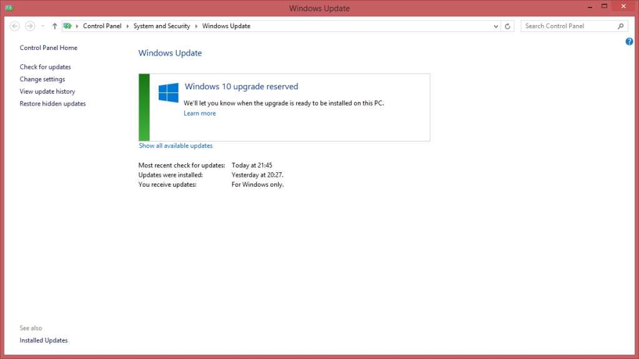The image size is (639, 359).
Task: Open Change settings in sidebar
Action: click(x=42, y=79)
